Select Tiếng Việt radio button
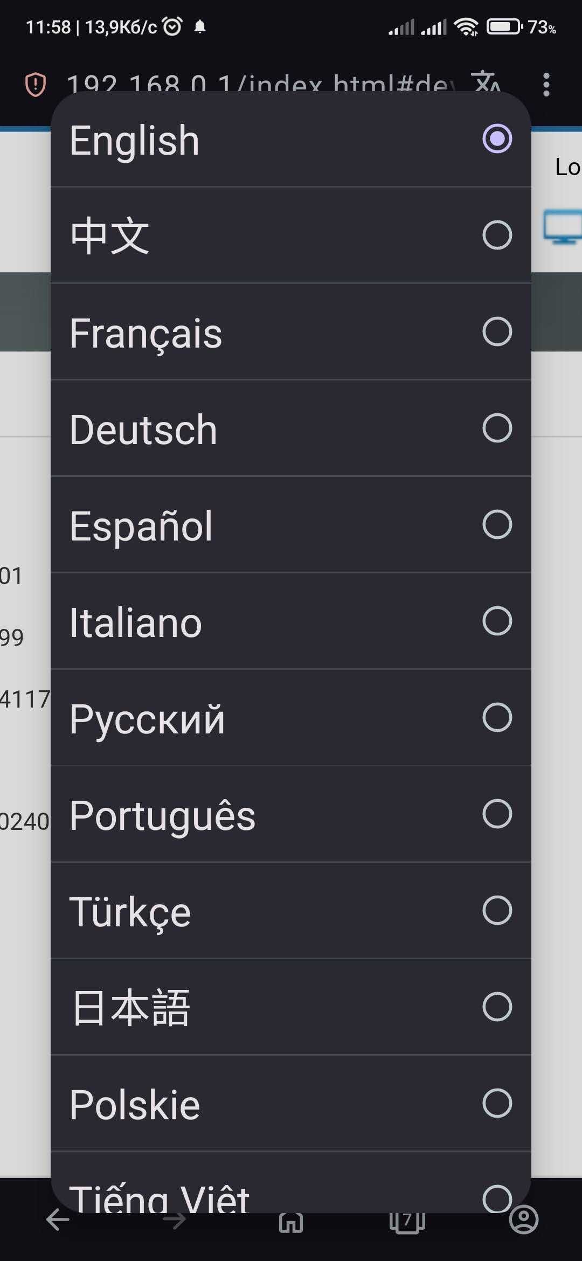 pos(497,1198)
